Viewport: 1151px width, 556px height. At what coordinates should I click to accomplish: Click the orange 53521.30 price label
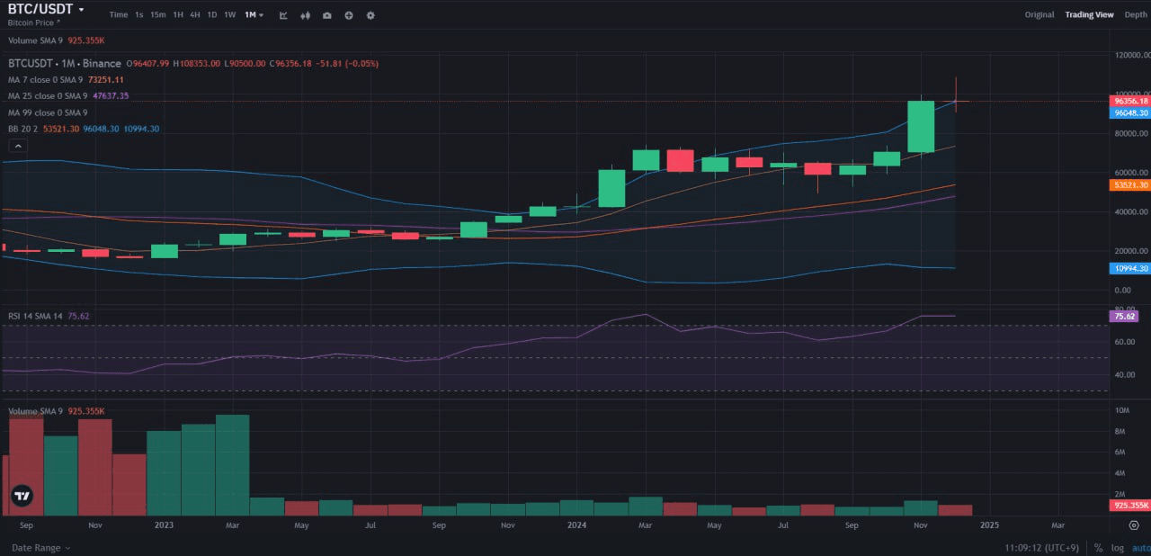click(x=1130, y=184)
